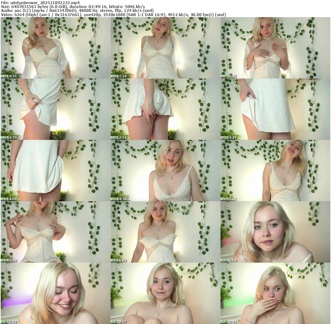Open the thumbnail stamped 00:10:35
The width and height of the screenshot is (331, 324).
(x=55, y=48)
